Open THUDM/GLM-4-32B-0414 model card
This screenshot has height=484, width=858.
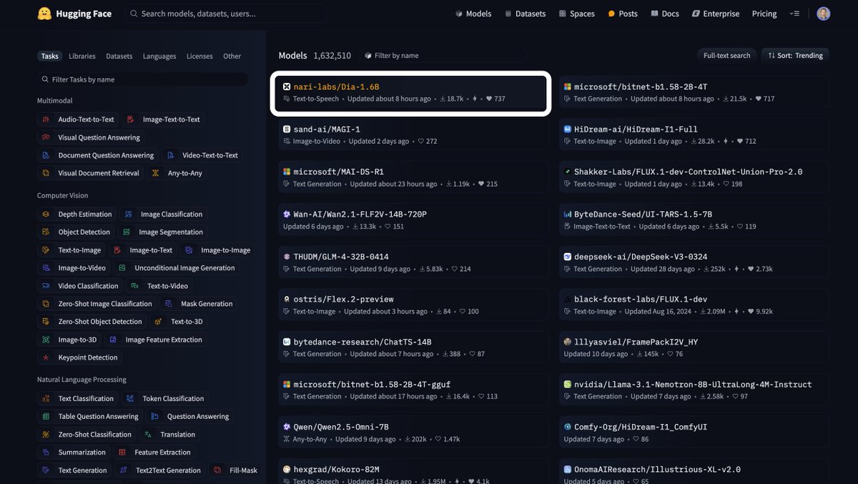[413, 262]
